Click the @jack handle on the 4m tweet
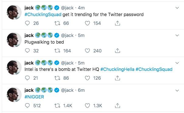This screenshot has width=184, height=113. coord(67,8)
